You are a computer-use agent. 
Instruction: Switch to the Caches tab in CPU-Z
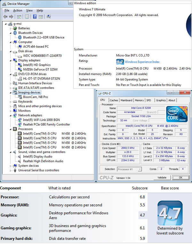[x=114, y=100]
